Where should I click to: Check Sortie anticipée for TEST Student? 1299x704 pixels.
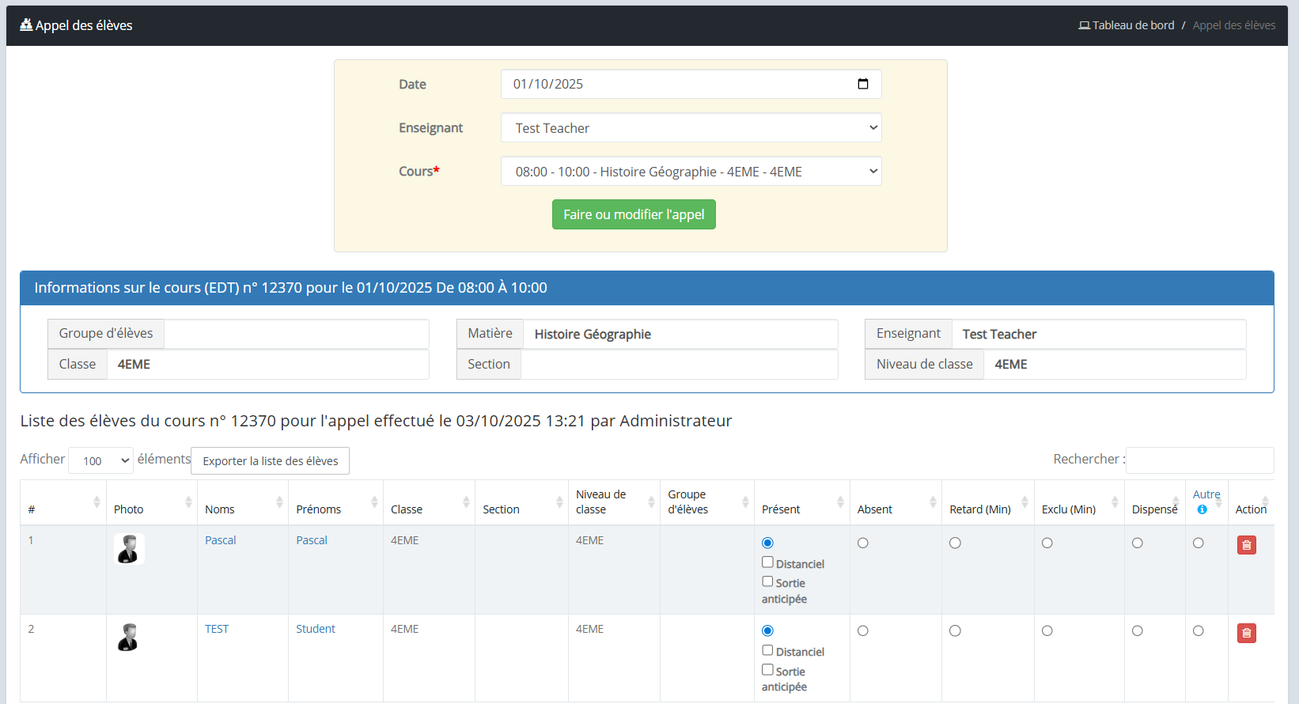pos(767,670)
